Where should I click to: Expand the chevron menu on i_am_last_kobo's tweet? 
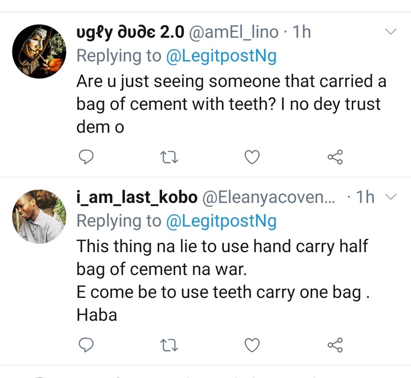(x=391, y=197)
